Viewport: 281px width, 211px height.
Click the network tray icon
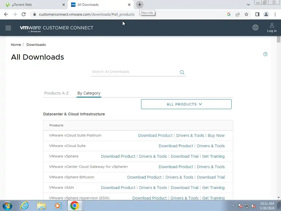point(247,206)
